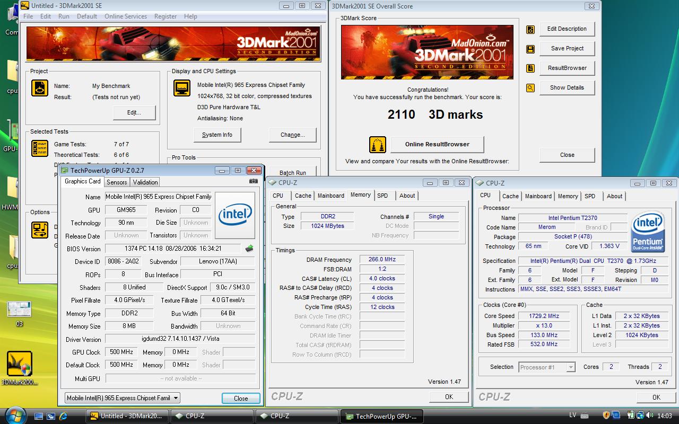Click the Batch Run button

click(293, 173)
